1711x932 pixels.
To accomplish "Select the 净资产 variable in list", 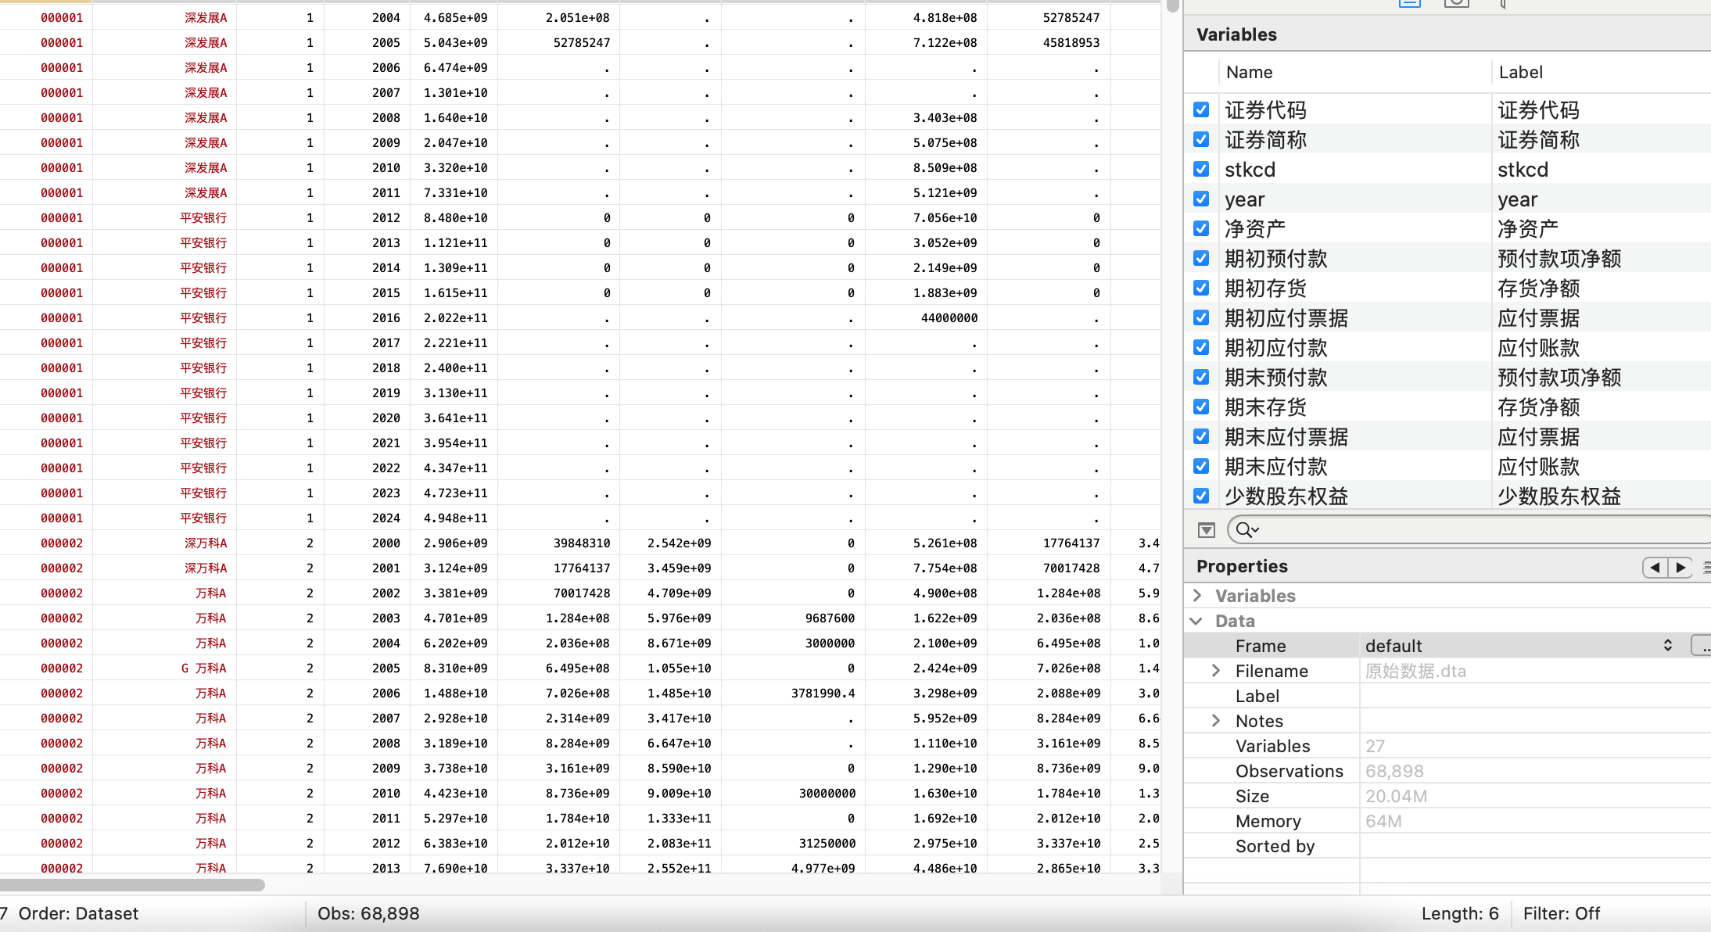I will click(1254, 229).
